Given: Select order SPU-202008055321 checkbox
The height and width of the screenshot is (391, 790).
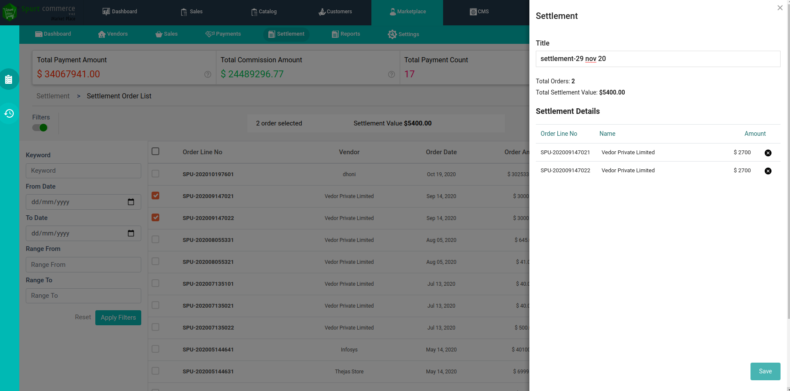Looking at the screenshot, I should [155, 261].
